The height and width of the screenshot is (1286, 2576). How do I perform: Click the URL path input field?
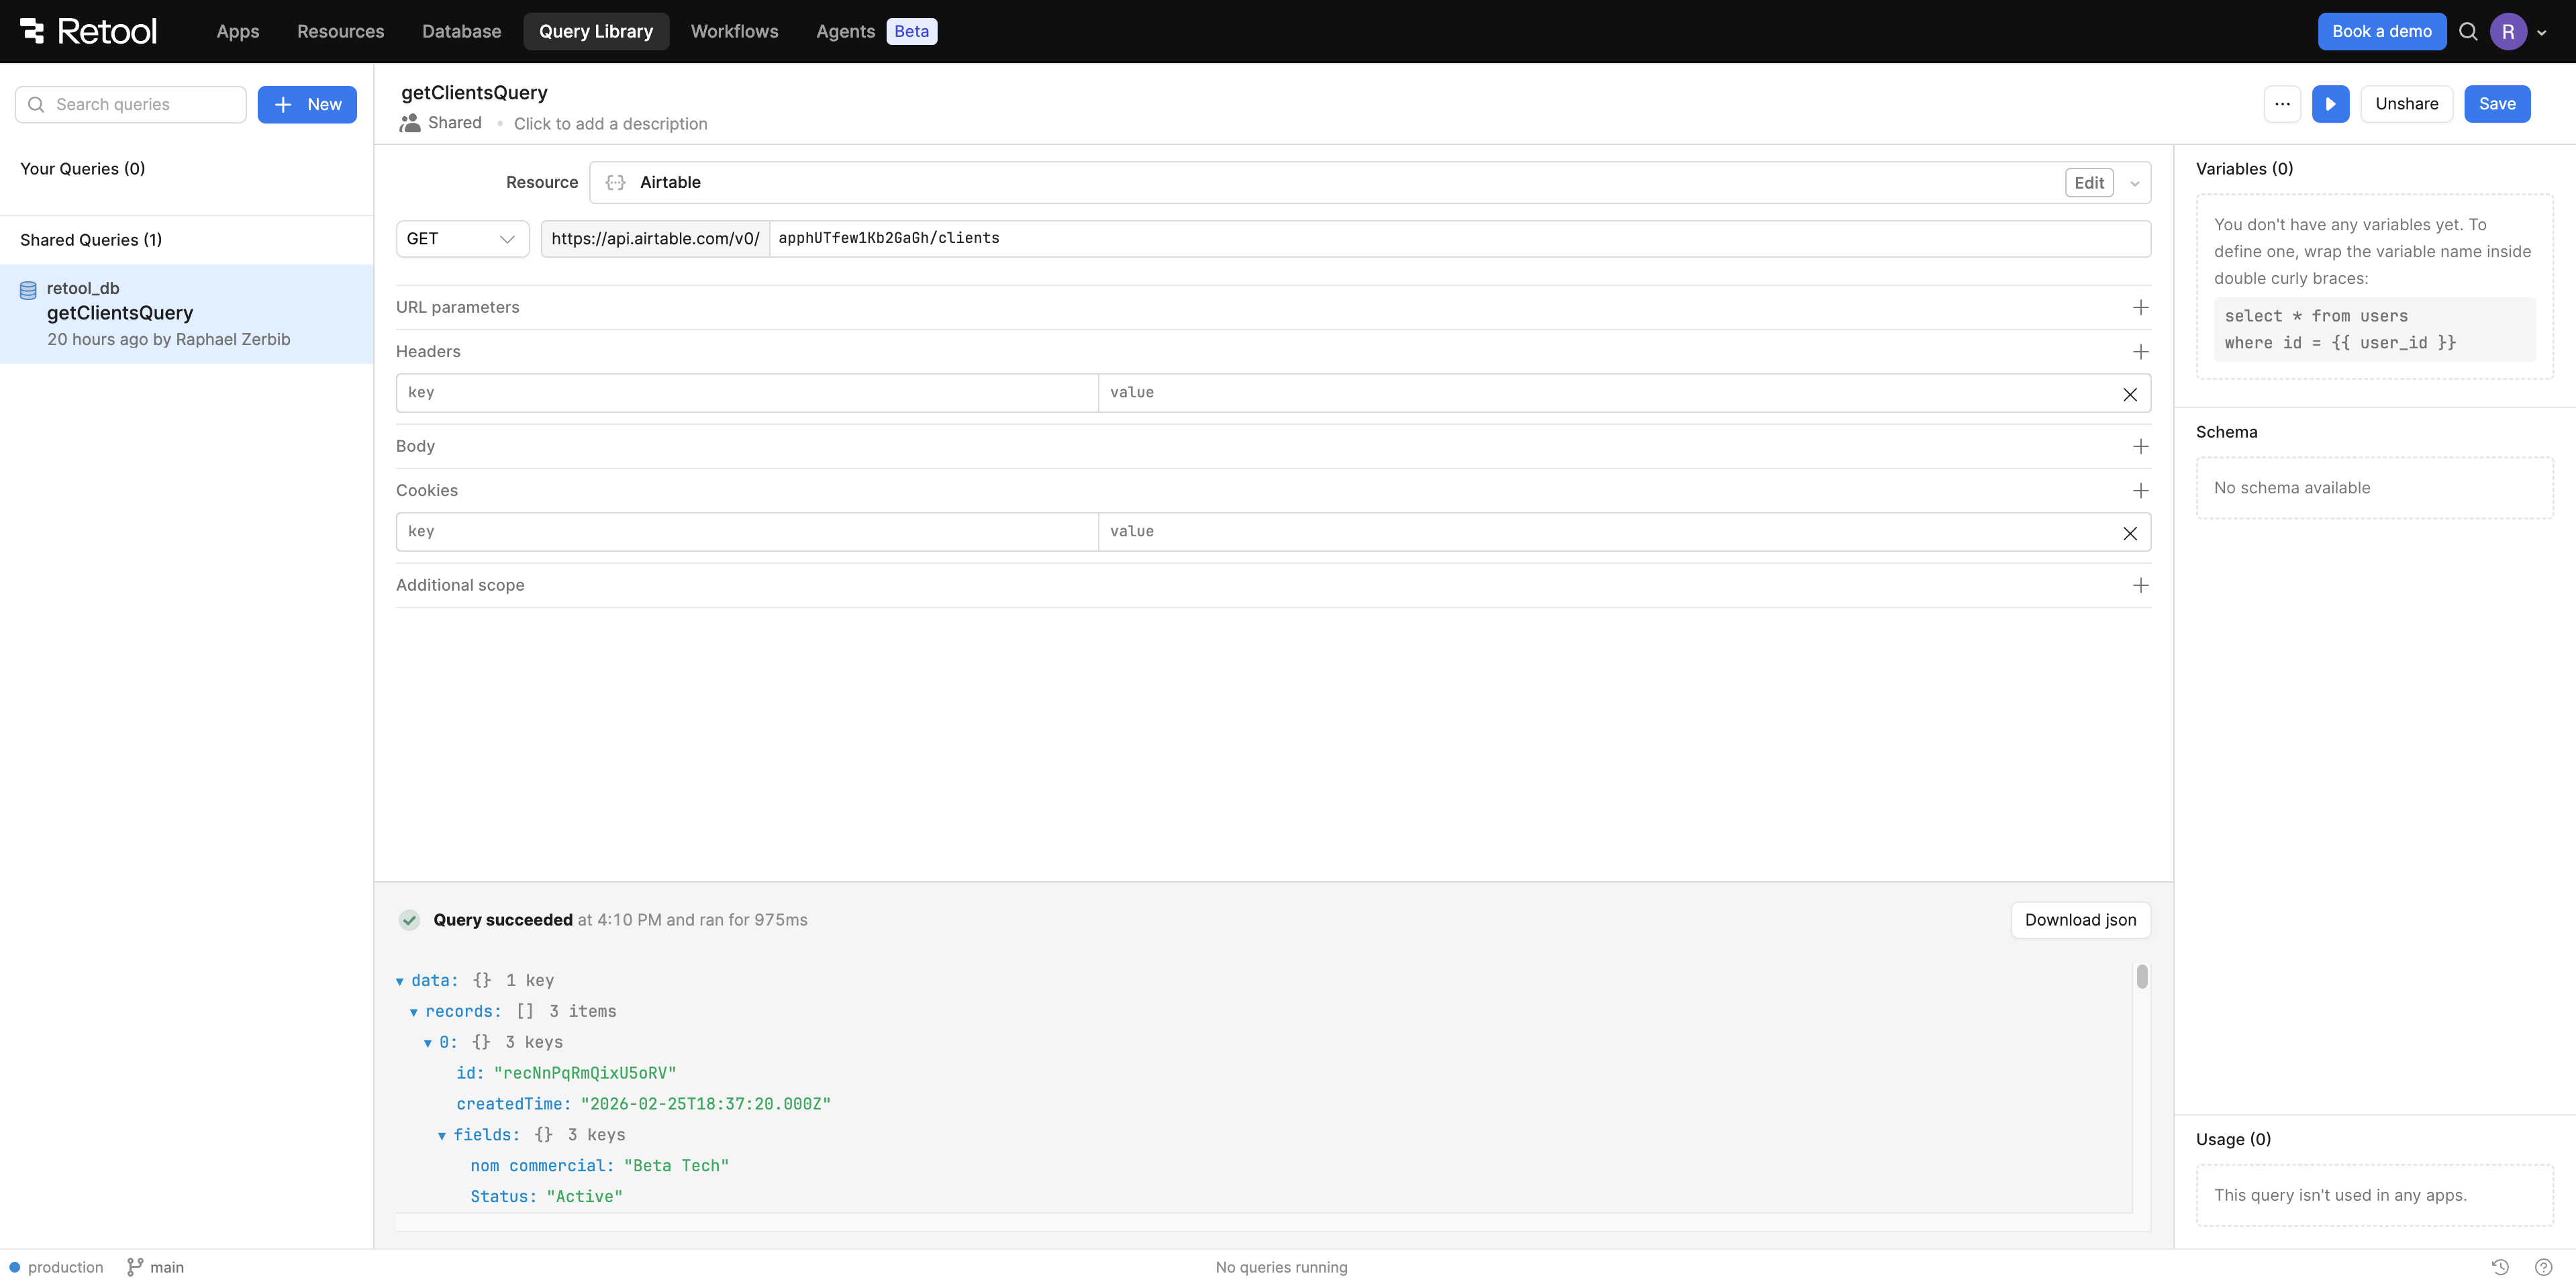click(1459, 239)
